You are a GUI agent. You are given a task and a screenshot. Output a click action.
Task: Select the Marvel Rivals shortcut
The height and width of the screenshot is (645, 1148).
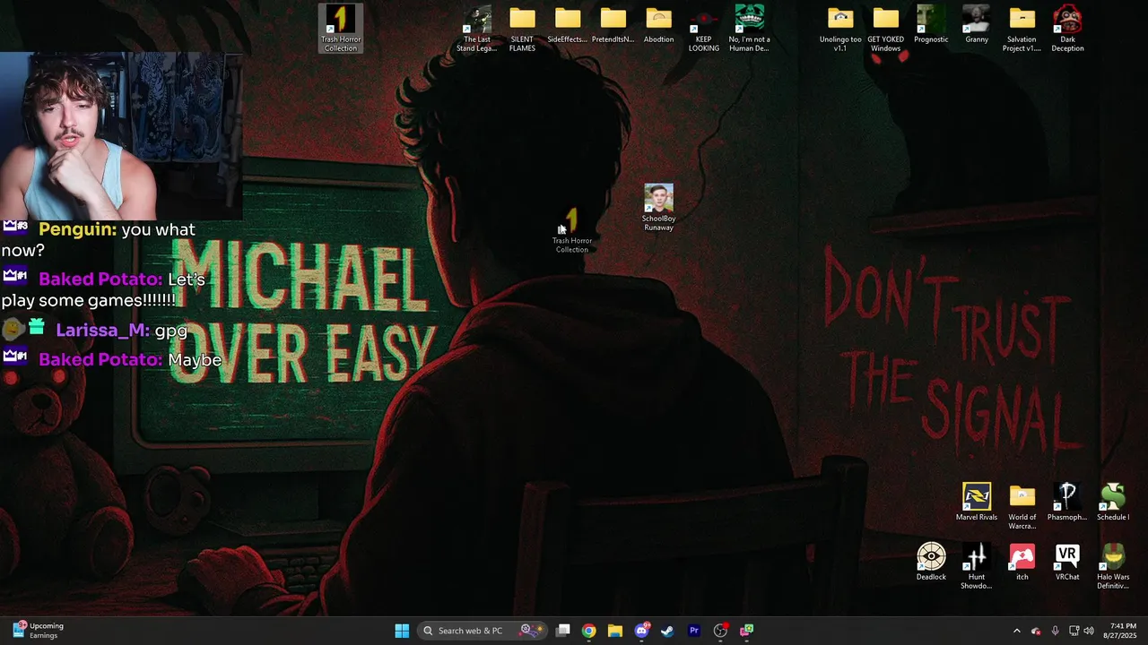pyautogui.click(x=977, y=502)
